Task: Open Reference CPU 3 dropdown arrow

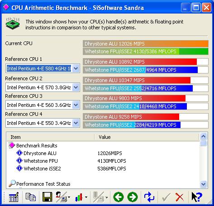Action: pyautogui.click(x=76, y=105)
